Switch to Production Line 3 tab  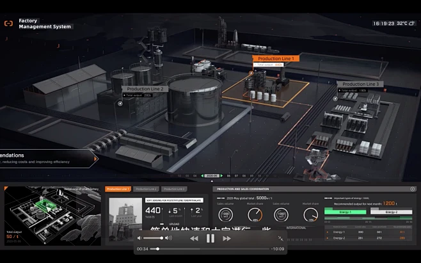(173, 189)
